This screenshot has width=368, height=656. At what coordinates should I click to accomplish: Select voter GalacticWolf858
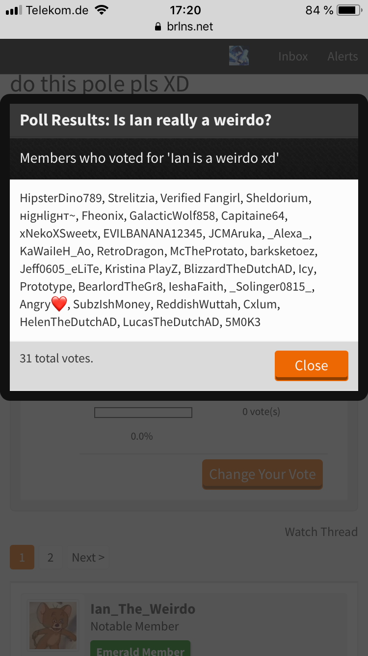tap(172, 216)
